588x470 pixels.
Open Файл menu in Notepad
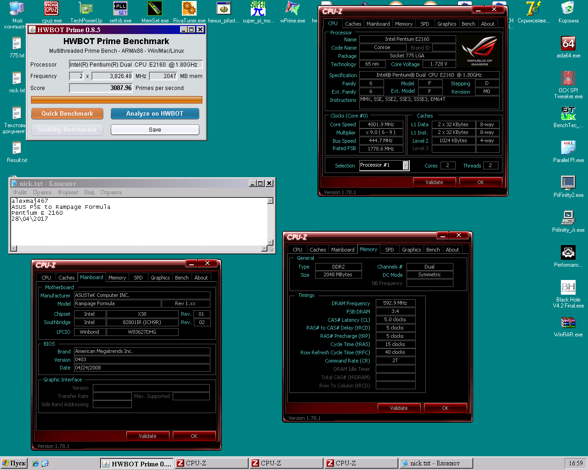pos(20,192)
